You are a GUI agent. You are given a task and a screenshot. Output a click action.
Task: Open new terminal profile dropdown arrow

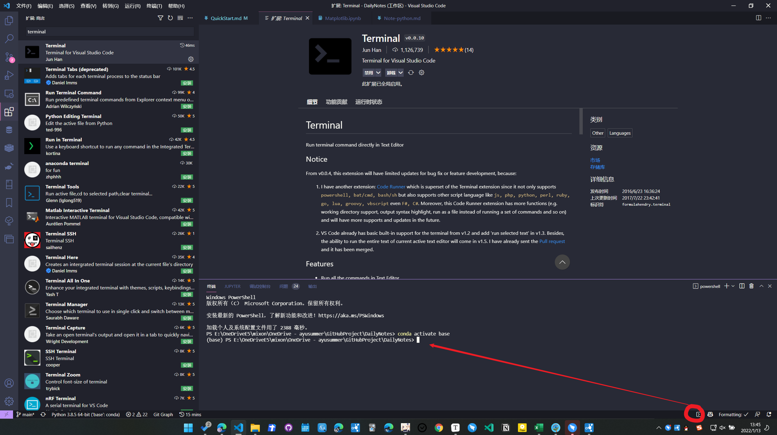point(733,286)
